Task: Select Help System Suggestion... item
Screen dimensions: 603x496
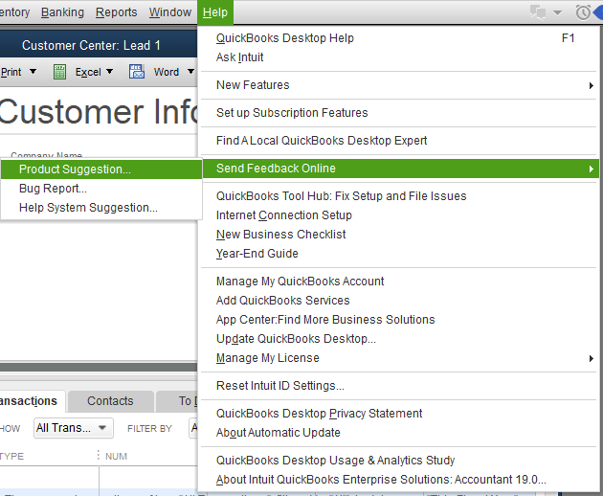Action: pyautogui.click(x=101, y=208)
